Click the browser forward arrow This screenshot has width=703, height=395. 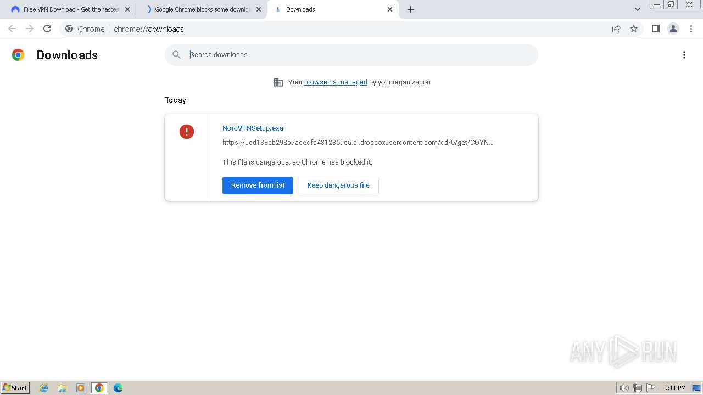[30, 29]
